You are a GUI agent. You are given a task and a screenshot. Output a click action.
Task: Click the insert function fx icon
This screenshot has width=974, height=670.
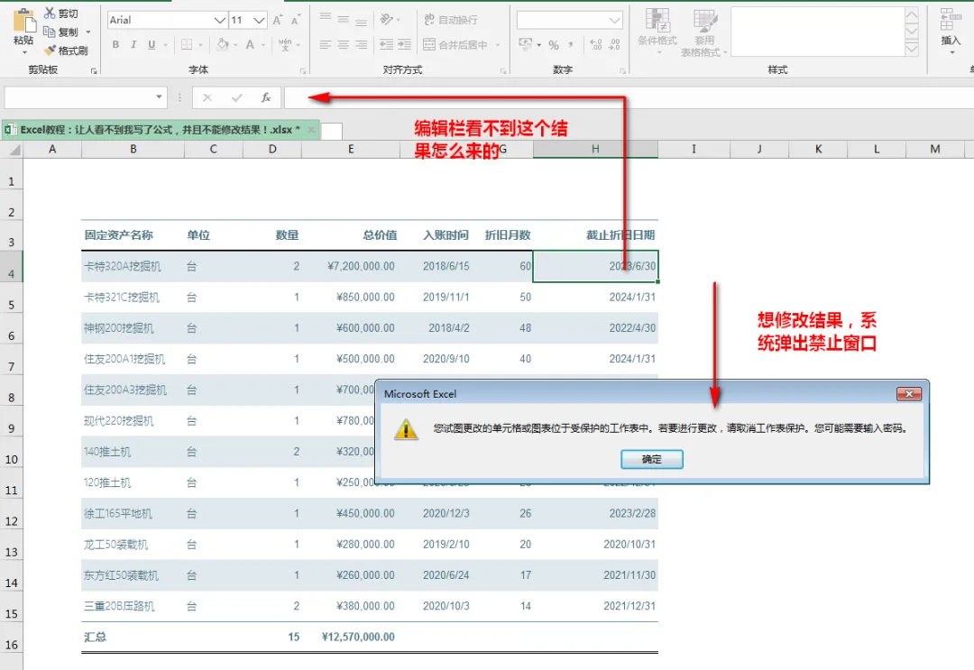point(266,97)
